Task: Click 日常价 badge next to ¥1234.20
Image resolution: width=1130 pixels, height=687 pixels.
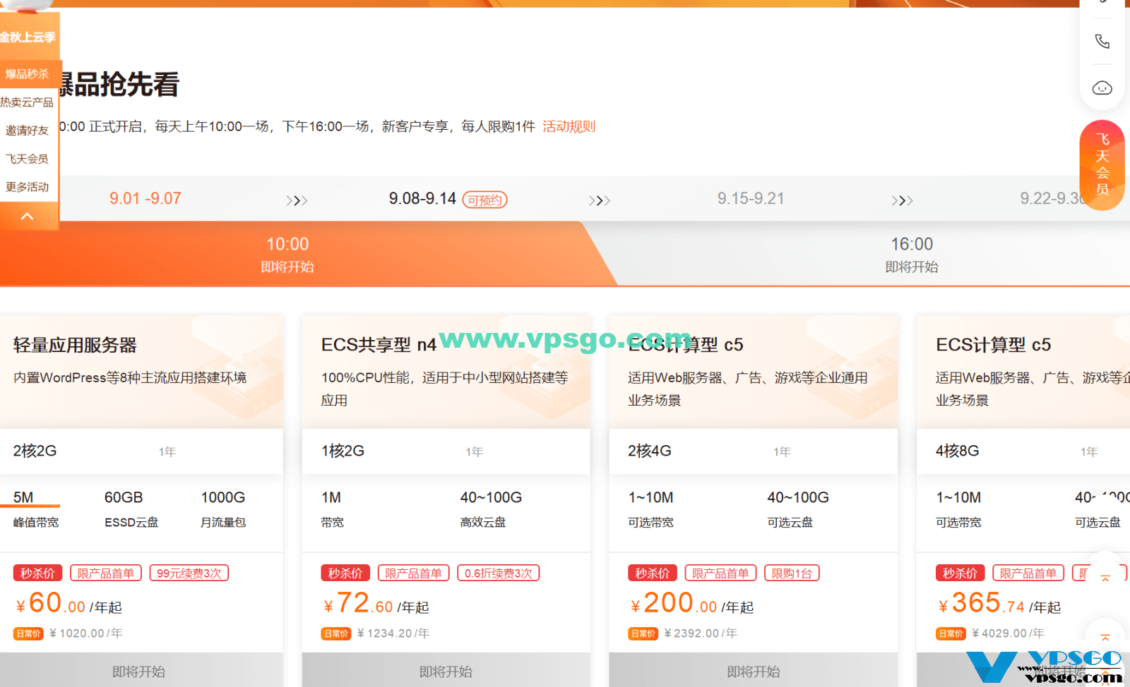Action: click(336, 633)
